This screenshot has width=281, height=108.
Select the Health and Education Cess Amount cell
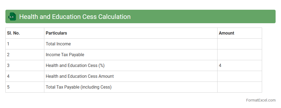80,76
